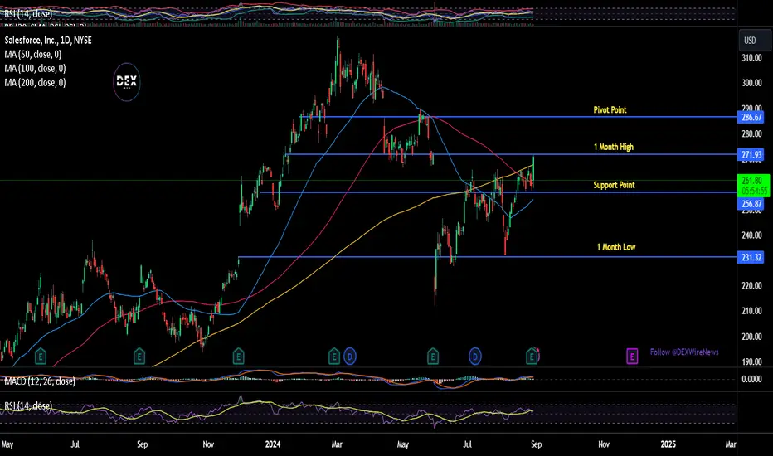Image resolution: width=773 pixels, height=456 pixels.
Task: Click the green 261.80 current price tag
Action: pos(753,186)
